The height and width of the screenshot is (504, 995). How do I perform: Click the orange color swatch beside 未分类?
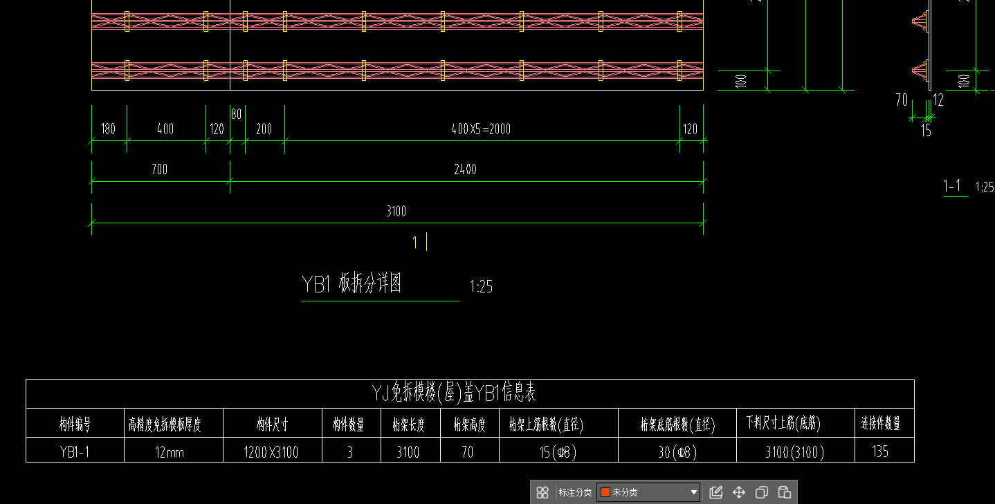[605, 492]
